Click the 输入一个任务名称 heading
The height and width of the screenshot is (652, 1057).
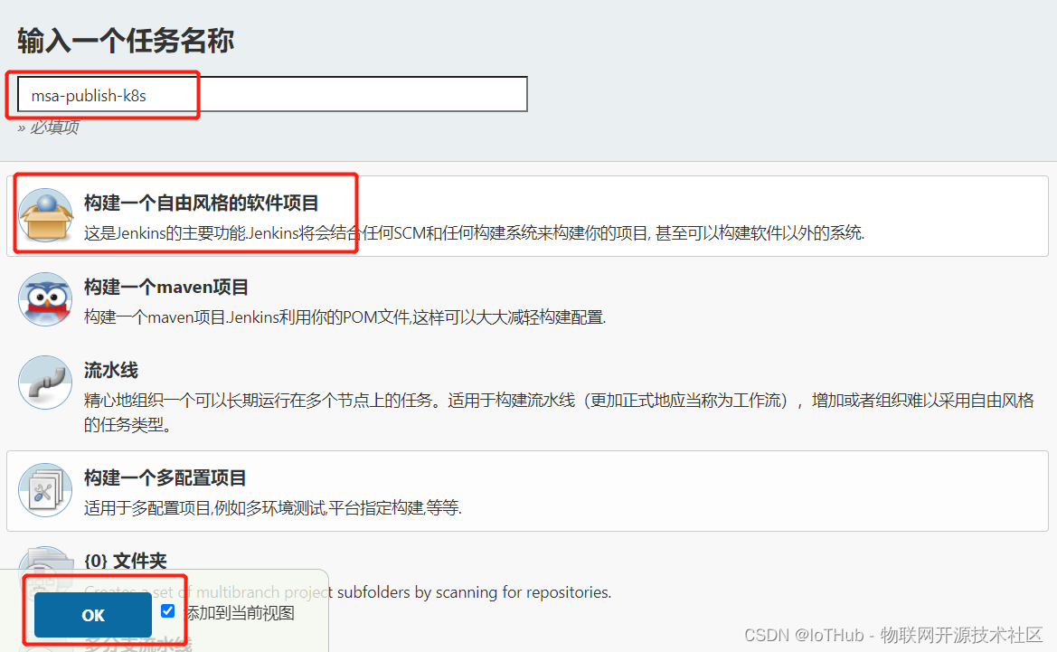[126, 41]
